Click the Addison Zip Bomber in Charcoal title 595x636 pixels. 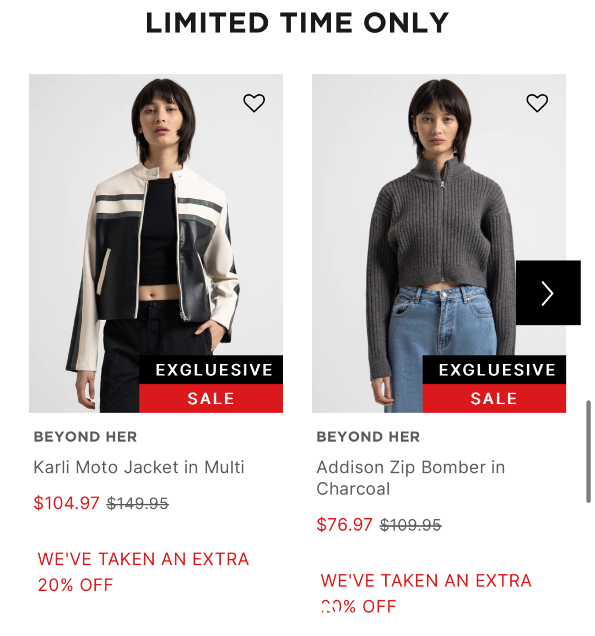(x=411, y=478)
